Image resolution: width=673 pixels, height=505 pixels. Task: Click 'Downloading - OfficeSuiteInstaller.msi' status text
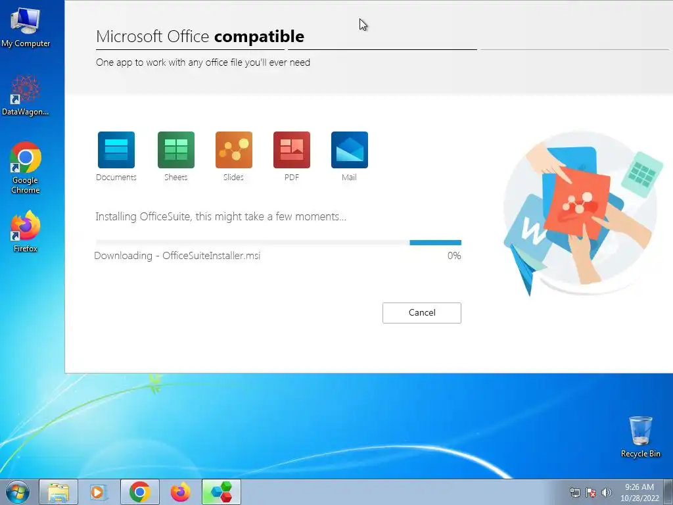coord(177,256)
